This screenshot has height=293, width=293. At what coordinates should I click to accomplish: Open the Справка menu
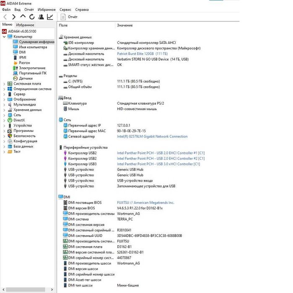point(82,10)
